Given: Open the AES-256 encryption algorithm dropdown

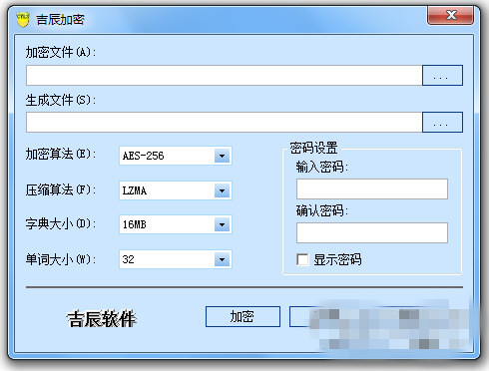Looking at the screenshot, I should point(222,156).
